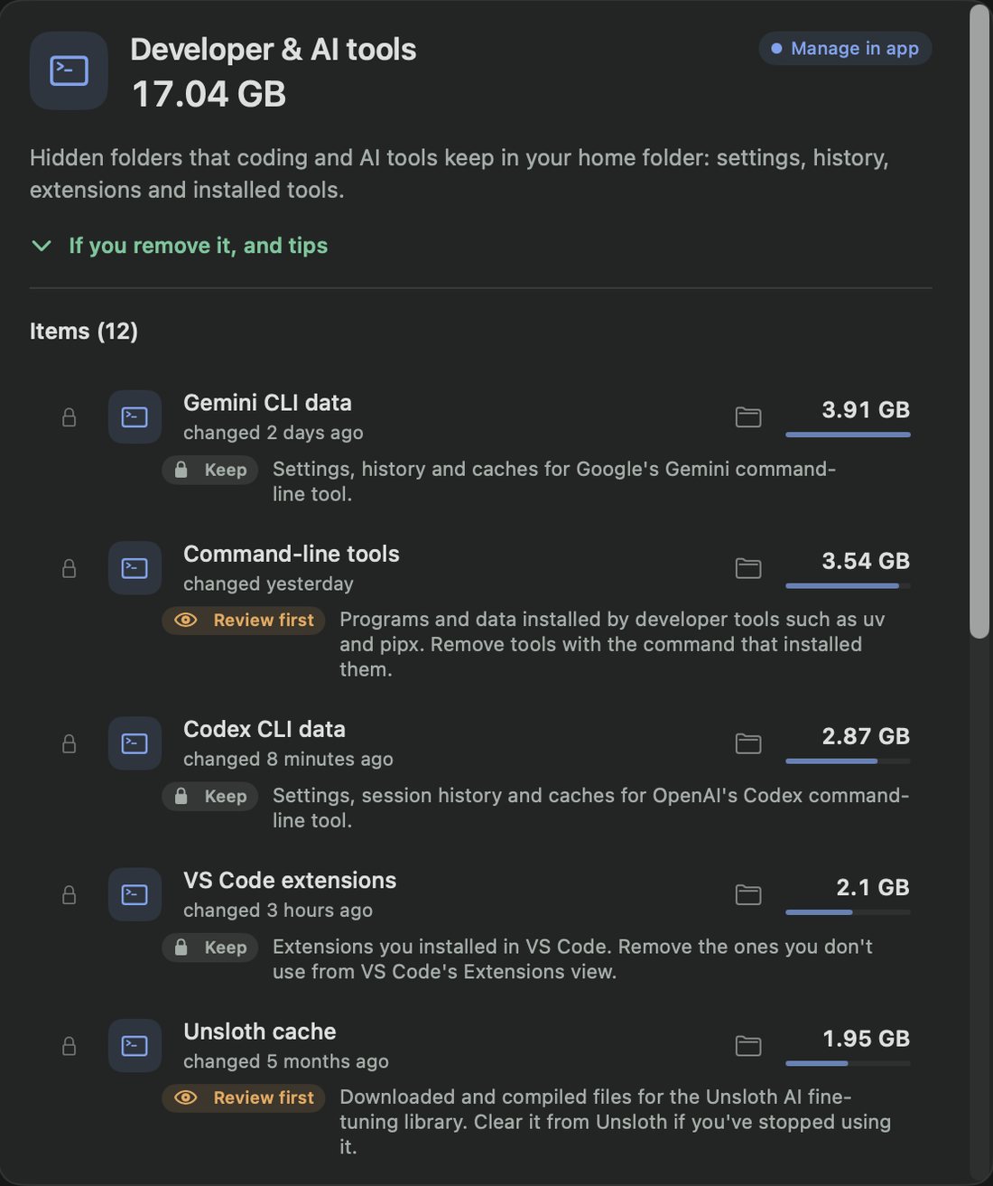The image size is (993, 1186).
Task: Click the Unsloth cache terminal icon
Action: point(135,1045)
